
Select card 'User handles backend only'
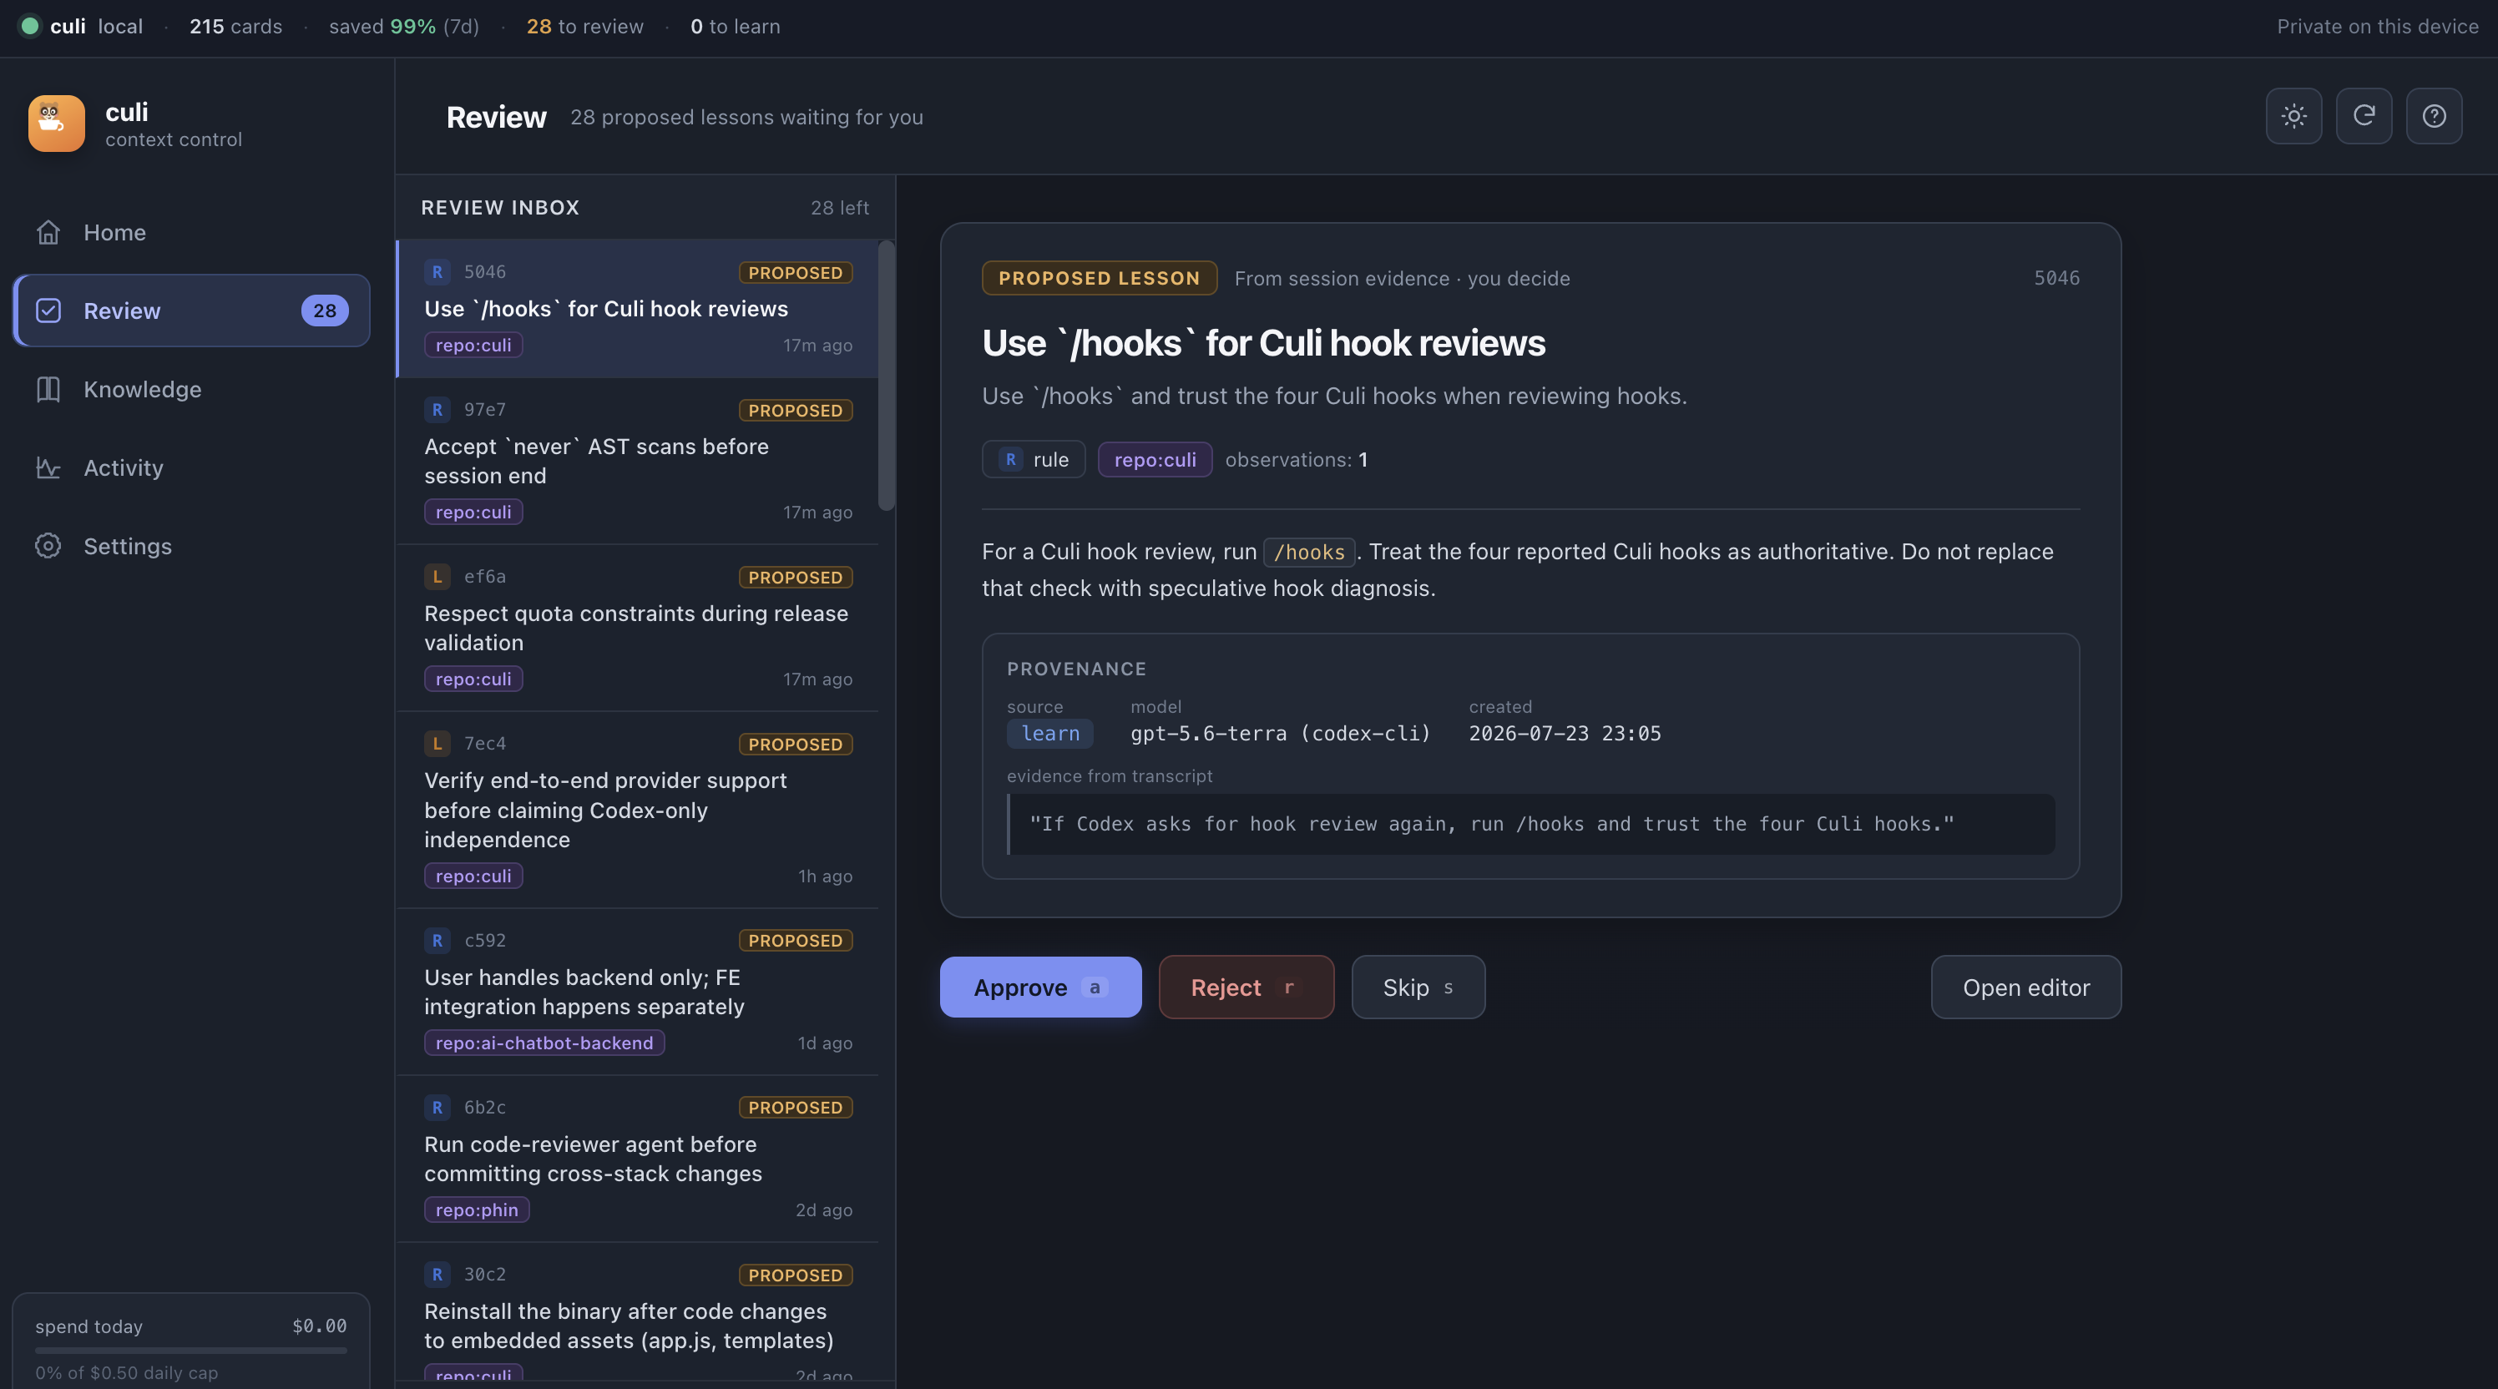(638, 992)
